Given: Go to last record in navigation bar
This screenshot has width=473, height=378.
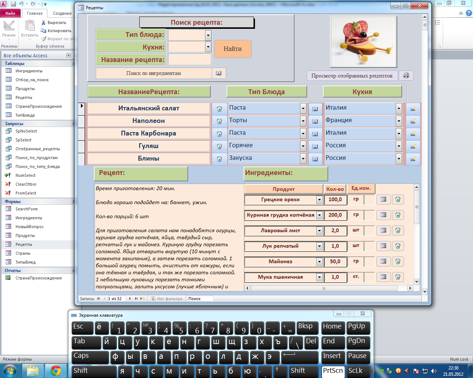Looking at the screenshot, I should (x=136, y=299).
